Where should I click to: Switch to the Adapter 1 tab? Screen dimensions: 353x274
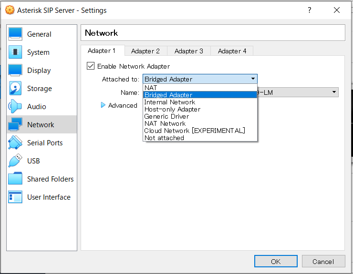coord(103,51)
